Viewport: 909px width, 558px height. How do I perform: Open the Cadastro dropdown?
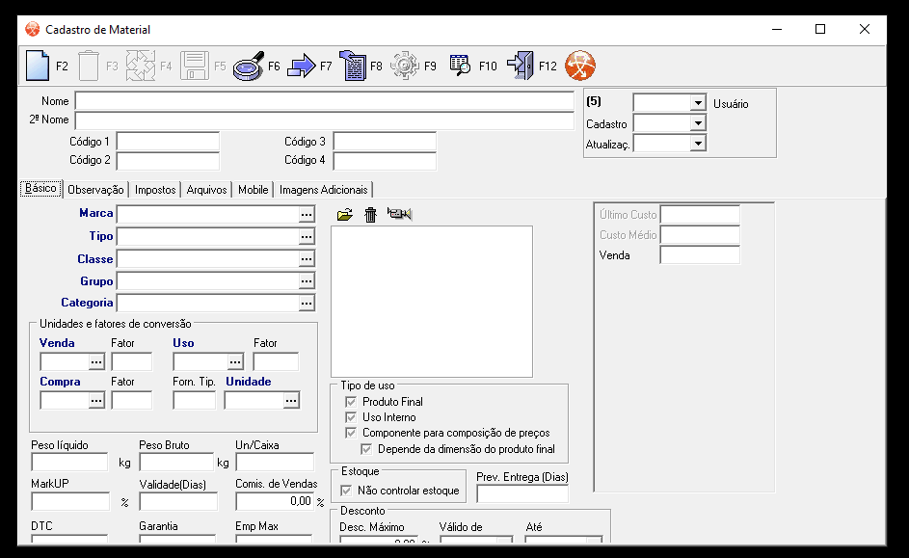(x=695, y=122)
